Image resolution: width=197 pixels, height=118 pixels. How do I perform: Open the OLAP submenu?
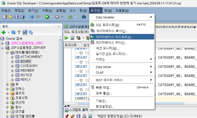tap(122, 72)
